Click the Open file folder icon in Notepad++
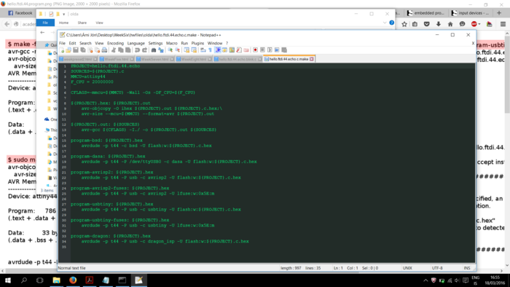This screenshot has height=287, width=510. pos(68,50)
